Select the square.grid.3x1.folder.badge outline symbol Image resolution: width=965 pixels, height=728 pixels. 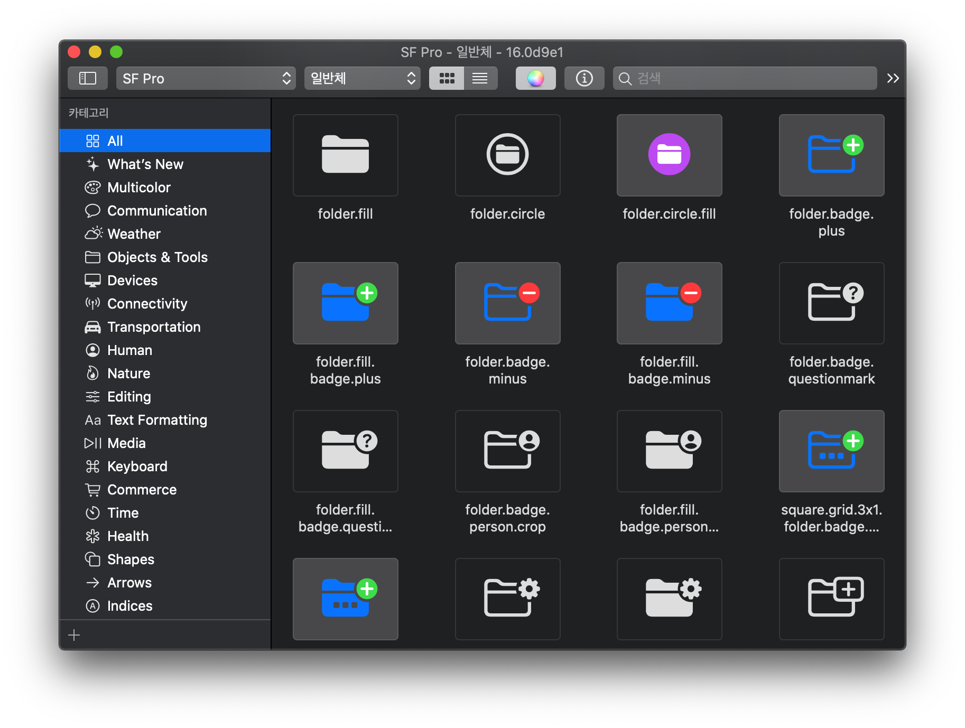[x=831, y=451]
